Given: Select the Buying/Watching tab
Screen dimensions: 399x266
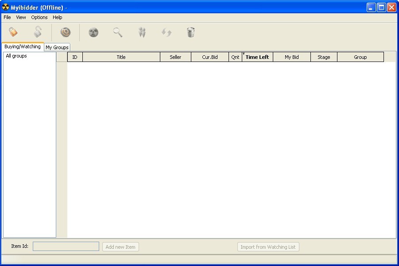Looking at the screenshot, I should point(23,46).
